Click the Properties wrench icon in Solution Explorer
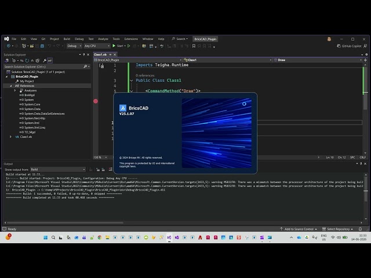The height and width of the screenshot is (278, 371). 45,60
